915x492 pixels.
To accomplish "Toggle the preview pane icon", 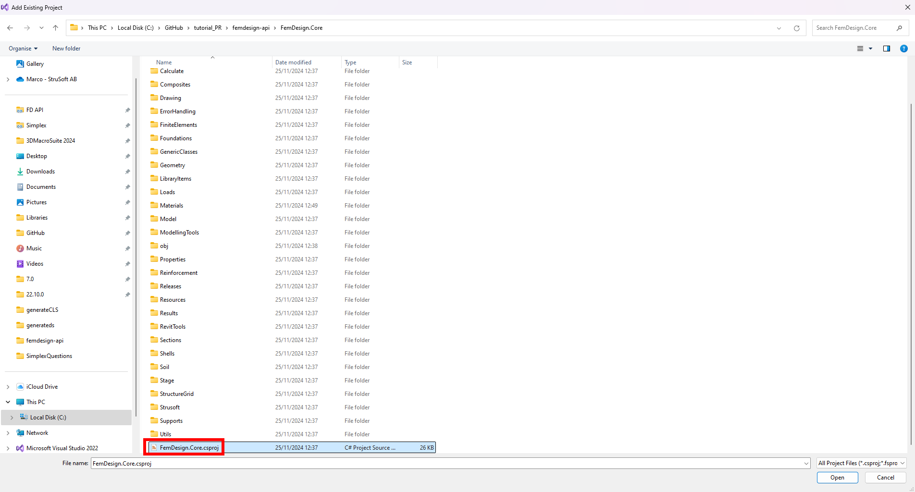I will coord(886,49).
